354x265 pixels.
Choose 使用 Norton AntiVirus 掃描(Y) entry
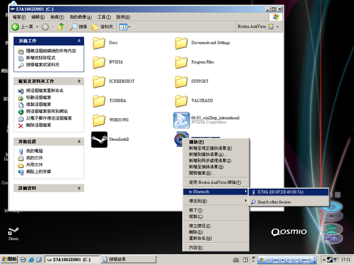tap(216, 182)
